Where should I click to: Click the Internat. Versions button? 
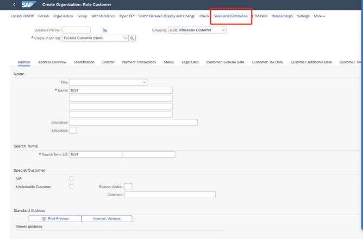[107, 219]
